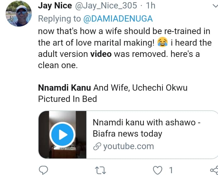The image size is (218, 176).
Task: Open the "Nnamdi kanu with ashawo" card title
Action: 146,122
